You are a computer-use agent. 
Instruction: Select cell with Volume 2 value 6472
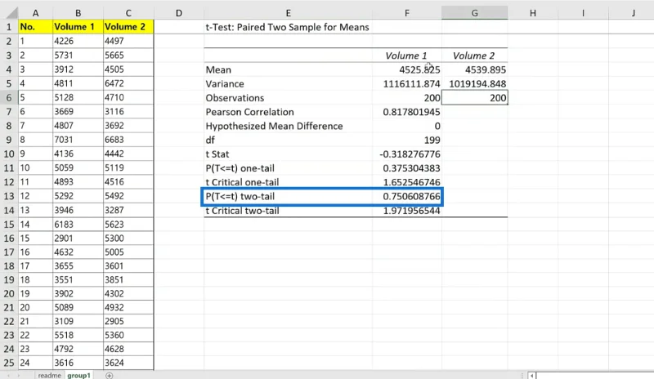(128, 83)
